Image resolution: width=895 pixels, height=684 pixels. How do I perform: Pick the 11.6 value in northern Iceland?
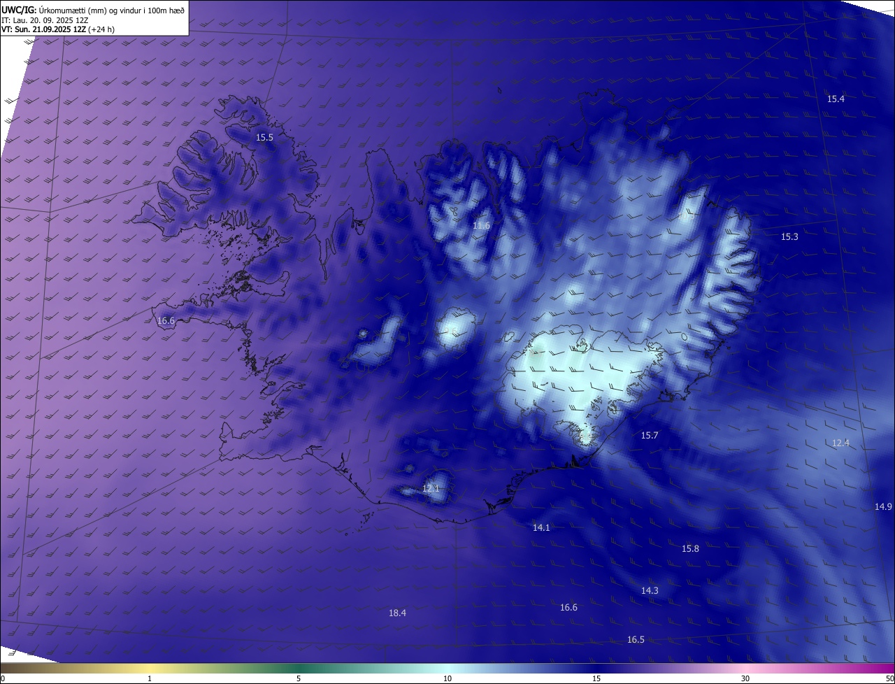481,225
